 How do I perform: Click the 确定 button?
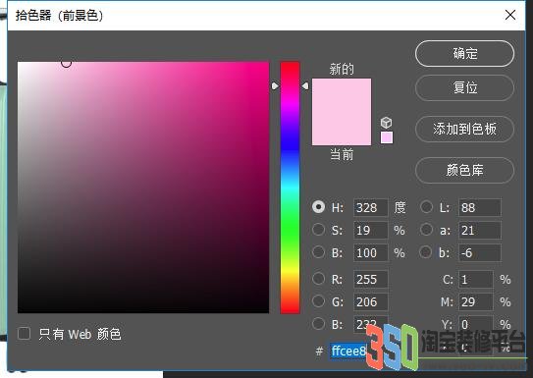coord(464,54)
